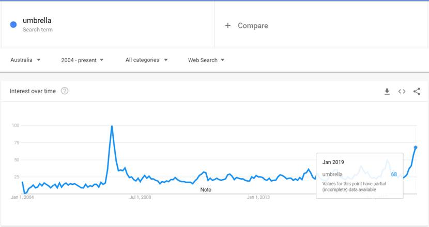Click the Compare button
The image size is (429, 227).
[252, 26]
